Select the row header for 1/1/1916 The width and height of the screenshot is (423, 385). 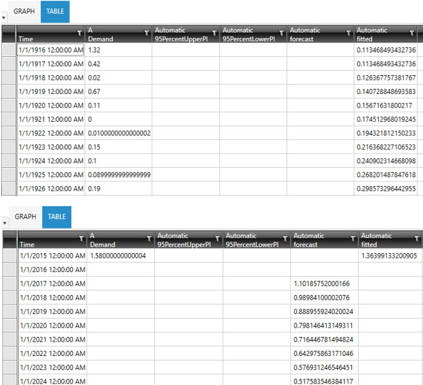(x=8, y=50)
